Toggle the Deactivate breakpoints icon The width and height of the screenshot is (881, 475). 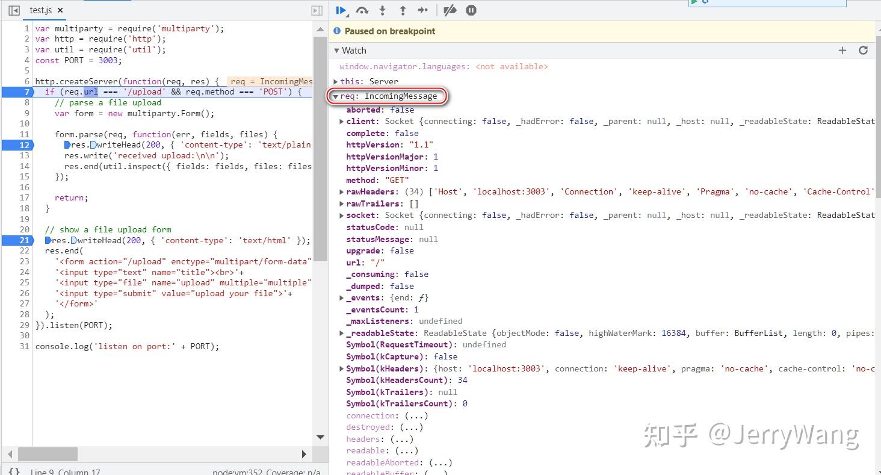(450, 10)
